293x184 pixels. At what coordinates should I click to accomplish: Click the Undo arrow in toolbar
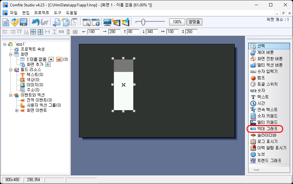pos(35,22)
